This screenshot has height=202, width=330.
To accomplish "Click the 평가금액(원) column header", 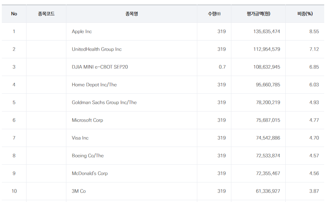I will point(259,14).
